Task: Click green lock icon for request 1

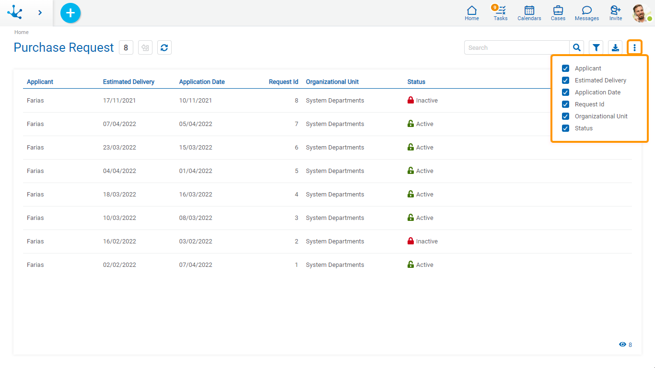Action: pos(410,264)
